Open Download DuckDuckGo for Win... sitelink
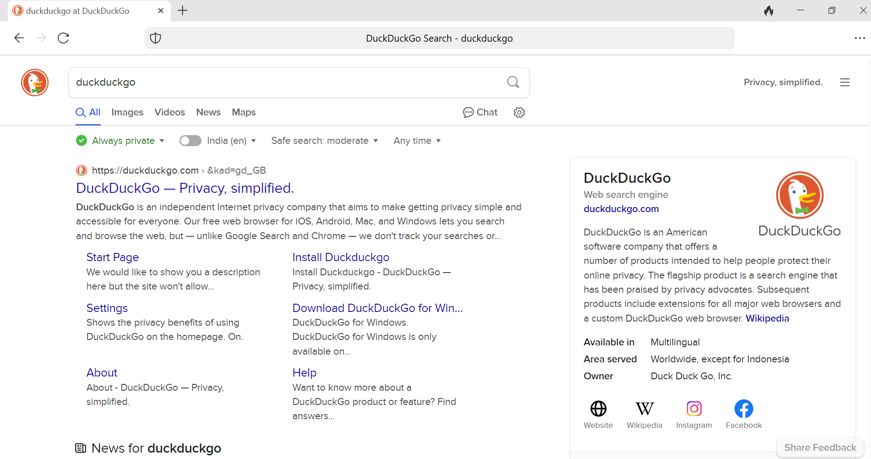The width and height of the screenshot is (871, 459). point(378,308)
